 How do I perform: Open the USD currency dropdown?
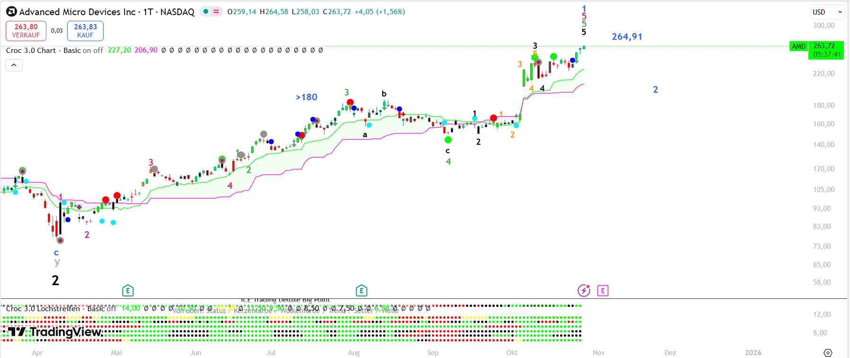[827, 12]
